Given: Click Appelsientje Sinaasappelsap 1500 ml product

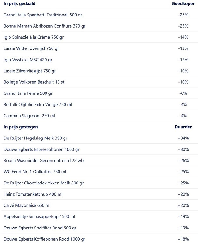Looking at the screenshot, I should [39, 217].
